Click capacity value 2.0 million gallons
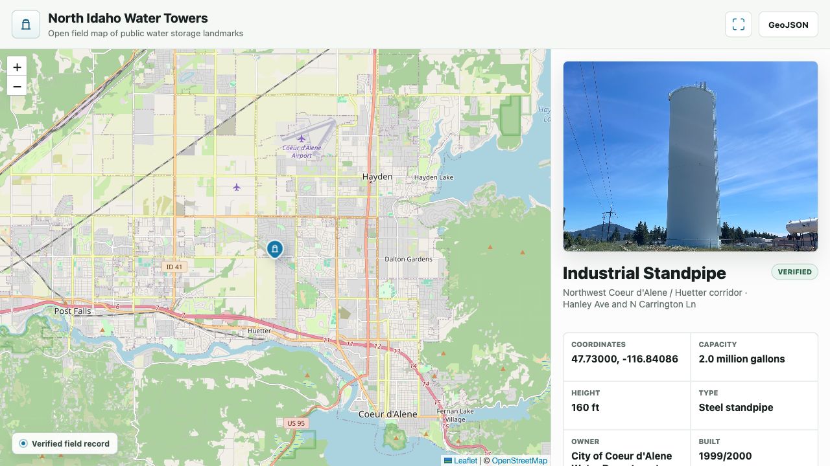The height and width of the screenshot is (466, 830). pos(742,359)
